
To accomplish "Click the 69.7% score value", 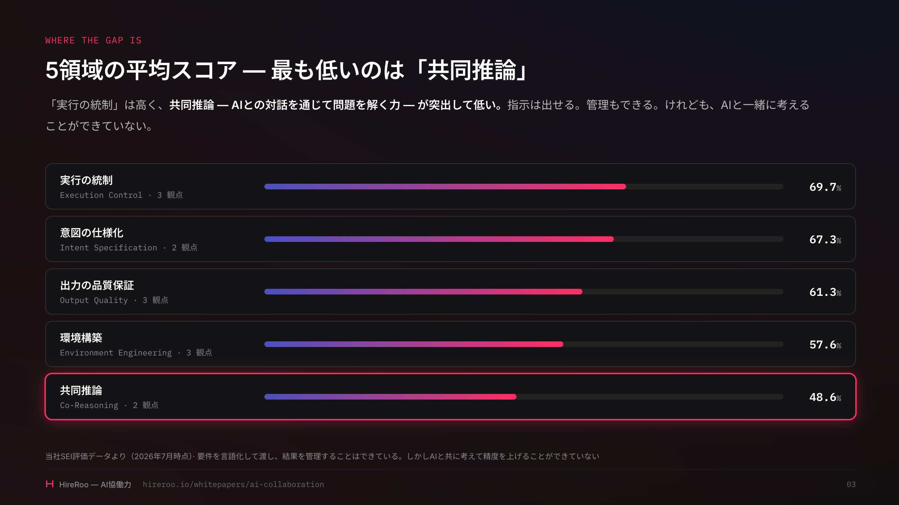I will [825, 187].
